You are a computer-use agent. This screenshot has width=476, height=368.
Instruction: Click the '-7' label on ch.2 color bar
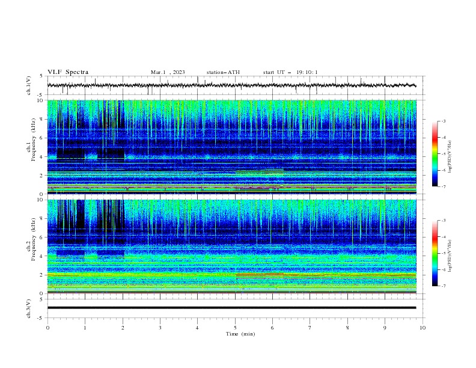(x=443, y=286)
